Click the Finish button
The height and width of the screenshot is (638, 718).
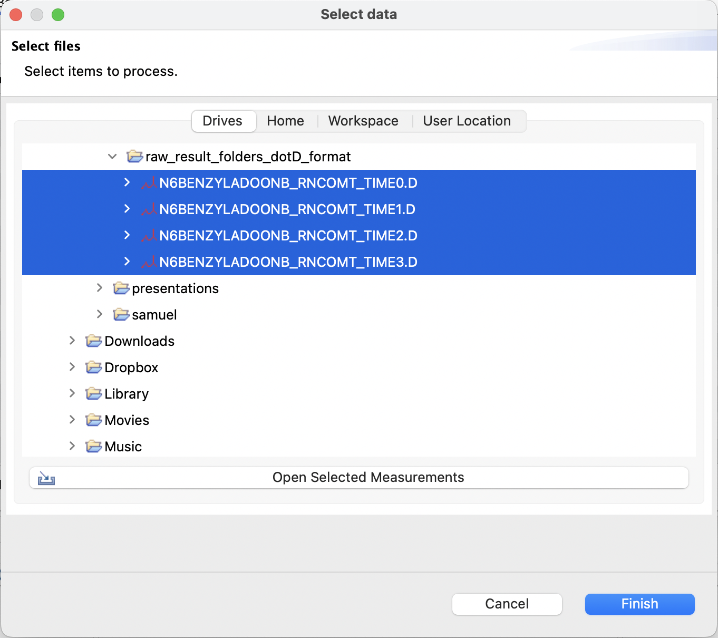pyautogui.click(x=640, y=604)
